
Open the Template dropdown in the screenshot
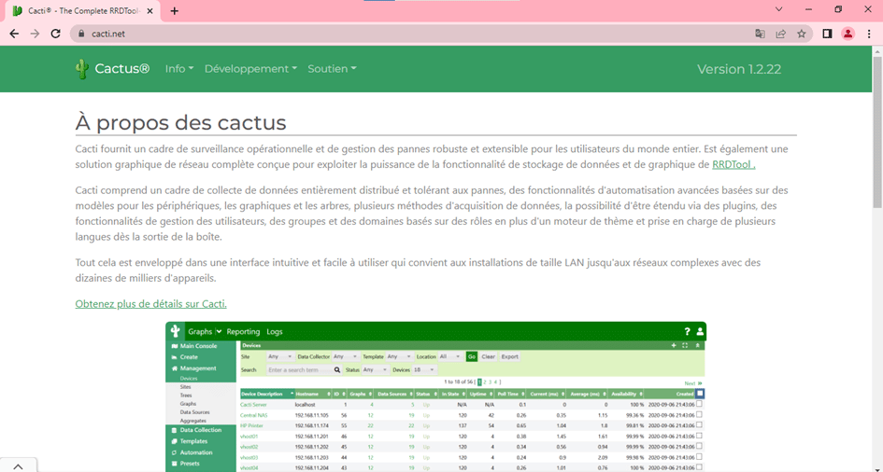(399, 356)
